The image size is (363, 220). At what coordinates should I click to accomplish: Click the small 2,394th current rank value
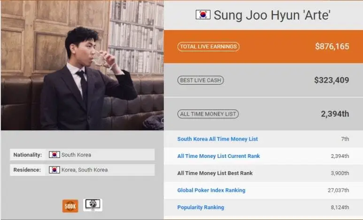pos(340,156)
